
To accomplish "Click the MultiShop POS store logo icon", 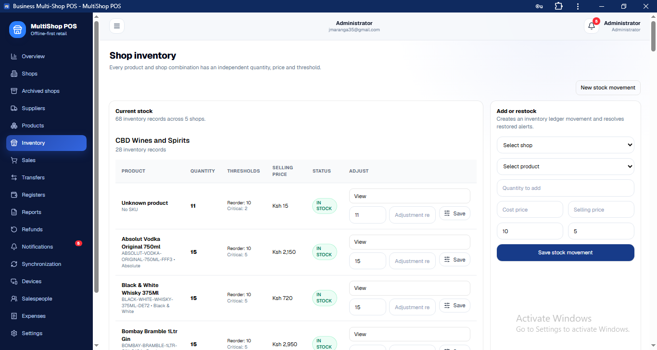I will tap(17, 29).
